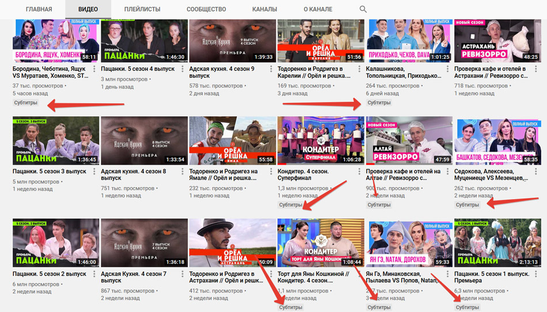Open the three-dot menu for Адская кухня 4 сезон 9 выпуск

[x=271, y=69]
